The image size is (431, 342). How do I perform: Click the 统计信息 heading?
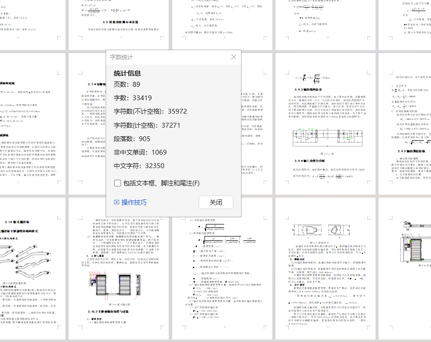[x=127, y=73]
